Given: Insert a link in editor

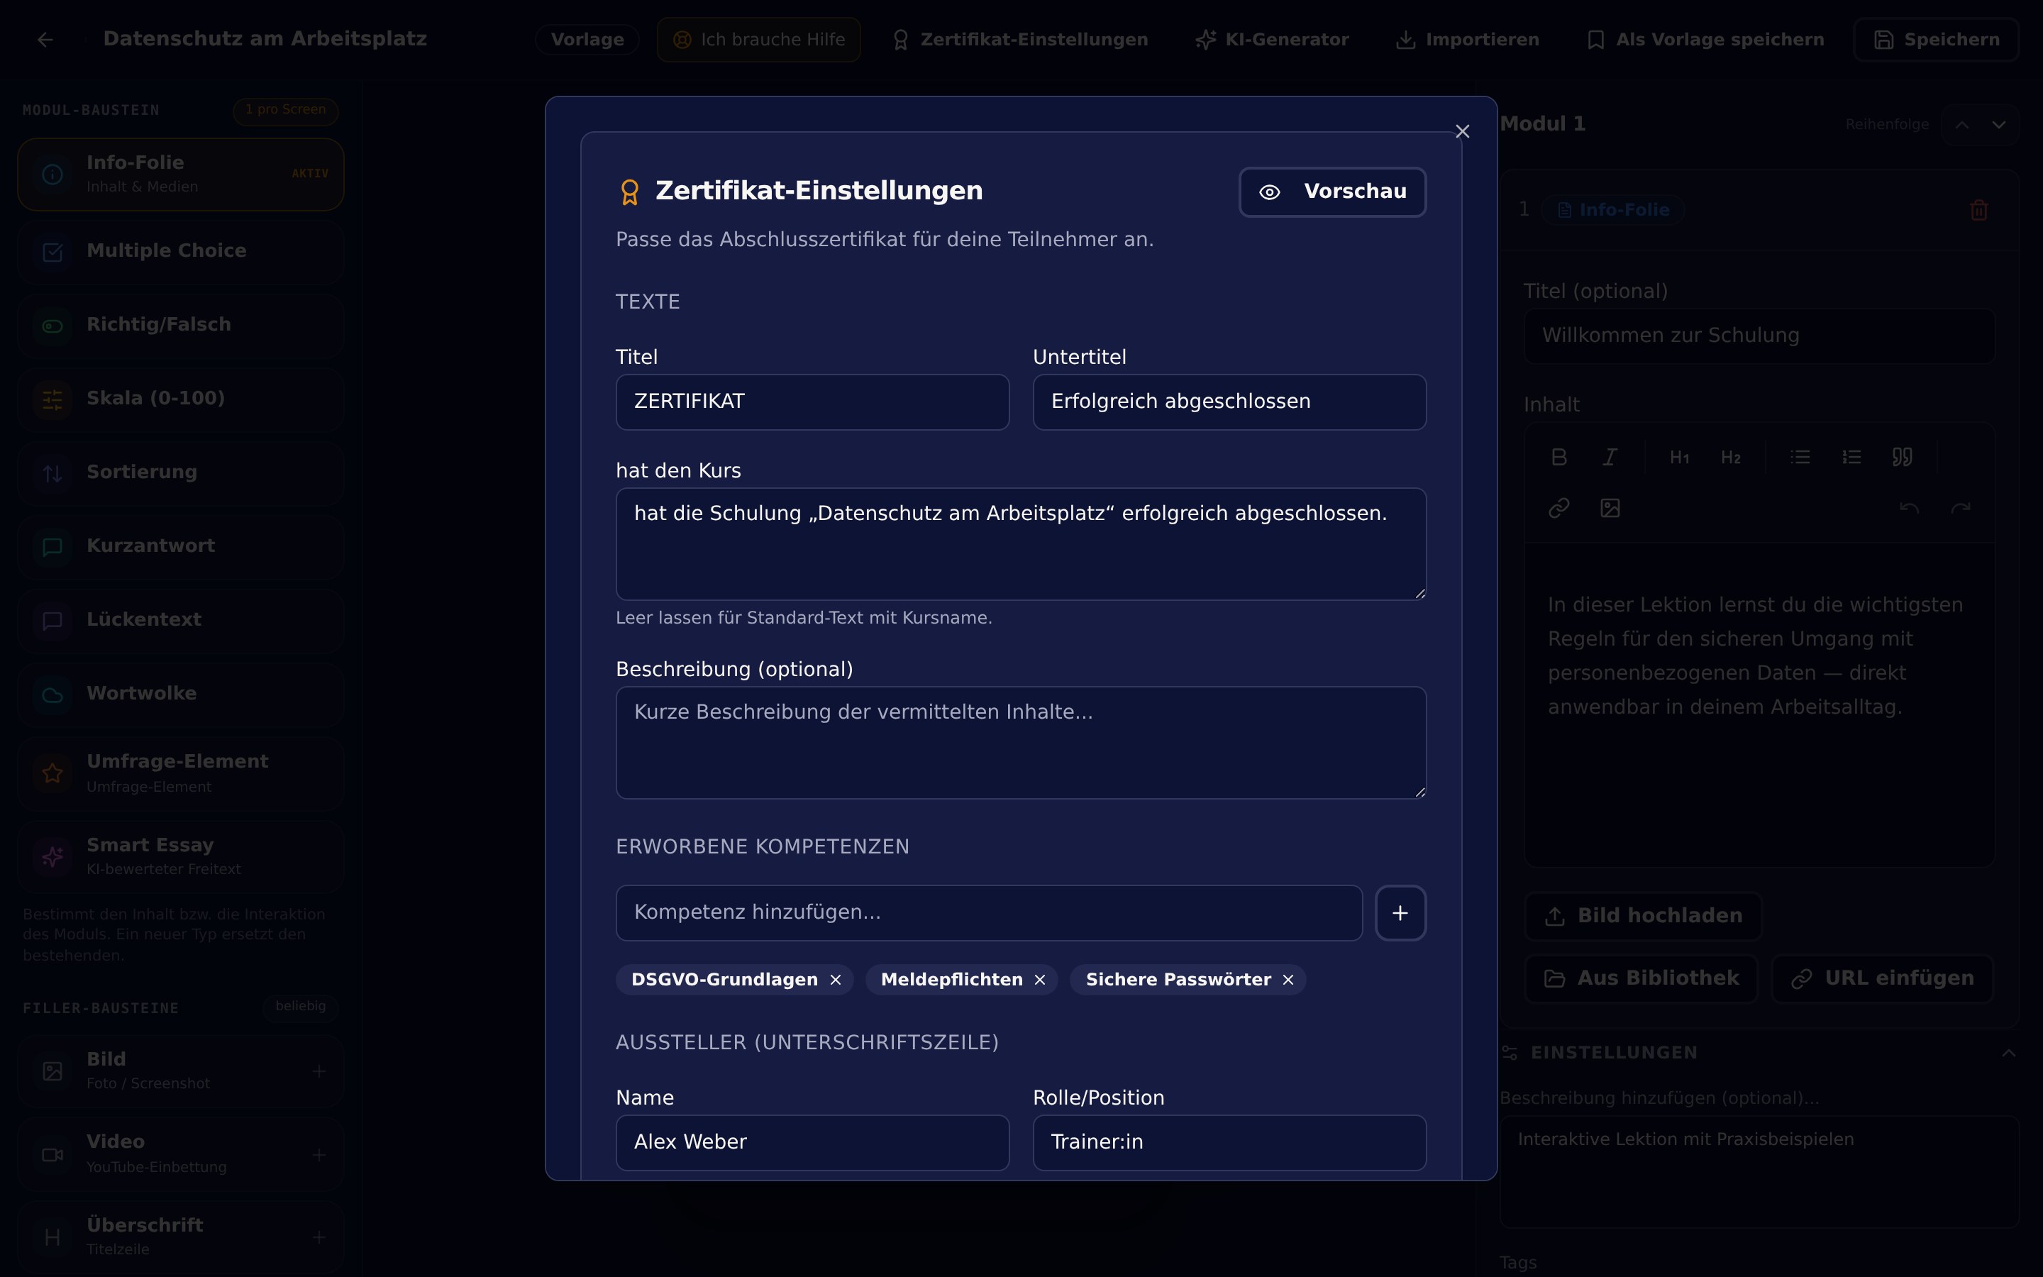Looking at the screenshot, I should coord(1558,509).
